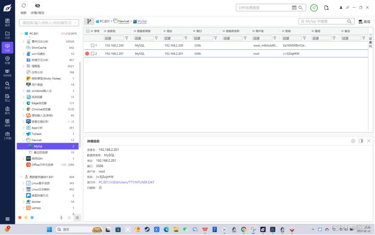Open the 工具箱 (Toolbox) sidebar section
This screenshot has height=235, width=375.
pos(7,135)
